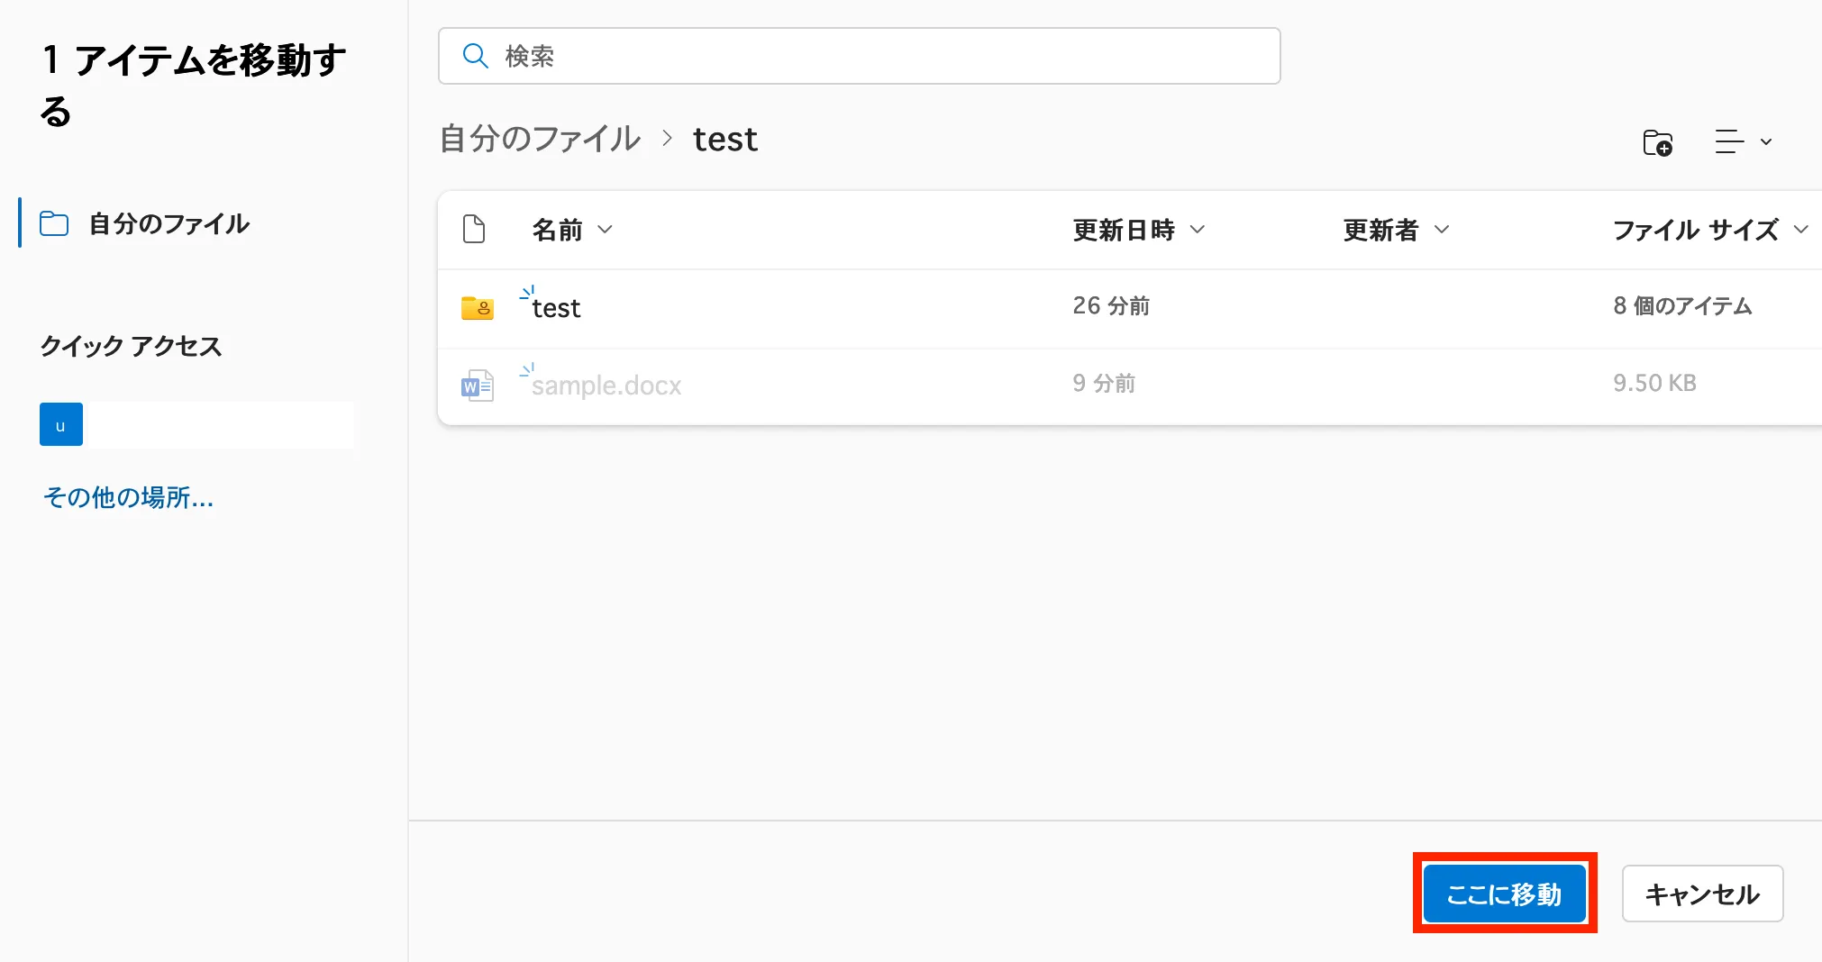Expand the 更新日時 column dropdown
Viewport: 1822px width, 962px height.
tap(1197, 230)
